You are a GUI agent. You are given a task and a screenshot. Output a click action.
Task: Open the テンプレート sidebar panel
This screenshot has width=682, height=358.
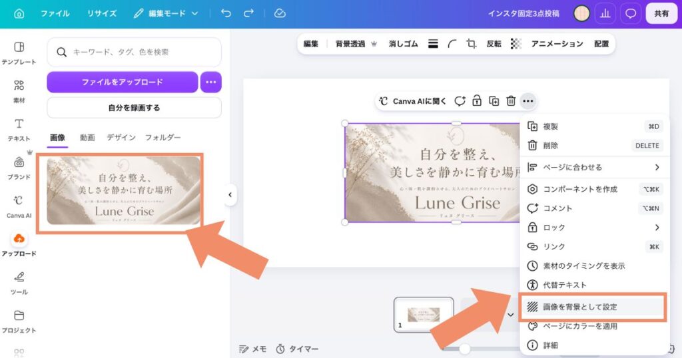(19, 53)
